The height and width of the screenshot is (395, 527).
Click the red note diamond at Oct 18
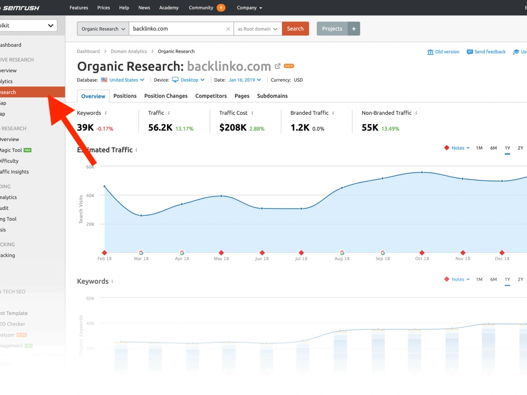click(x=422, y=253)
